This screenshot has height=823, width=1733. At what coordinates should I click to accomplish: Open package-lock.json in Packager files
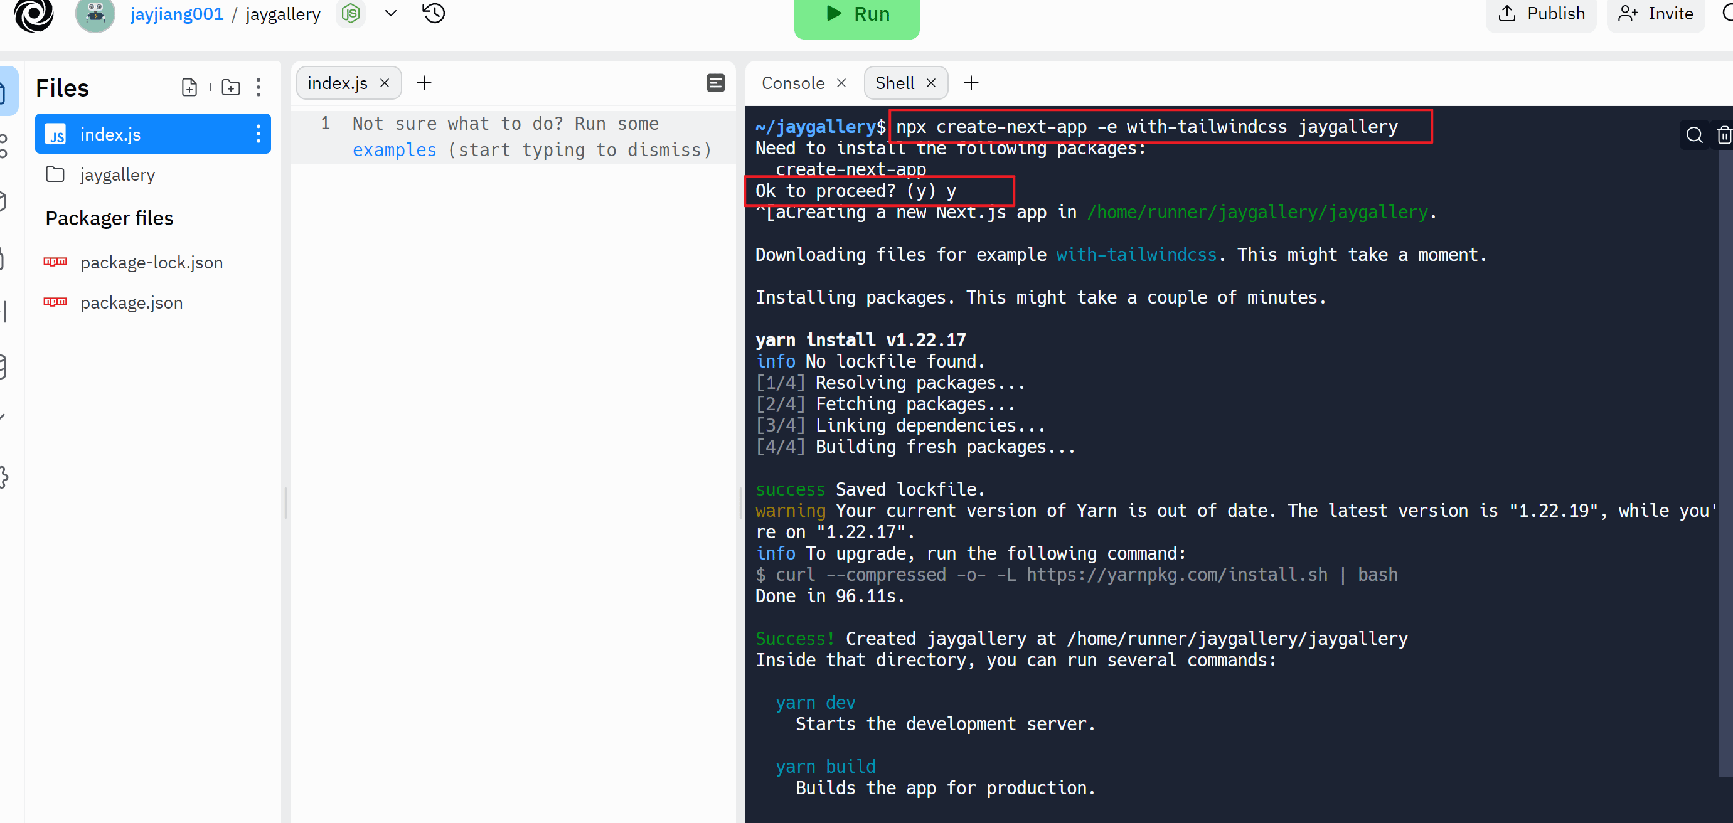[x=151, y=262]
